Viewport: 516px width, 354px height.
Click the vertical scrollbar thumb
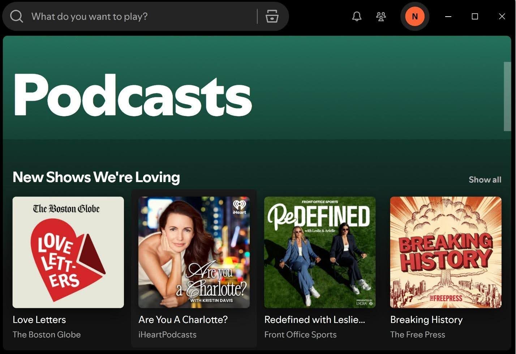click(x=507, y=96)
